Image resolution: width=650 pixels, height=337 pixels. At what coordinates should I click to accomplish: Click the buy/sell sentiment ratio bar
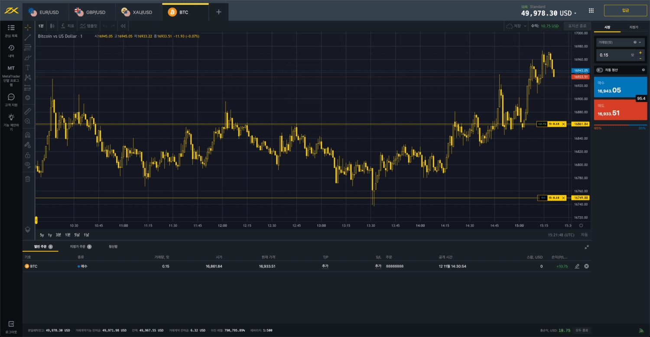pyautogui.click(x=620, y=125)
